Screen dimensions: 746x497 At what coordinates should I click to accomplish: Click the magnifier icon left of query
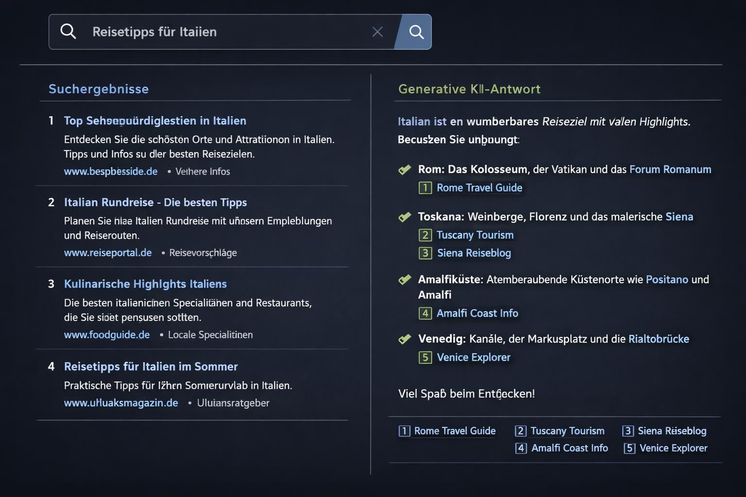68,32
